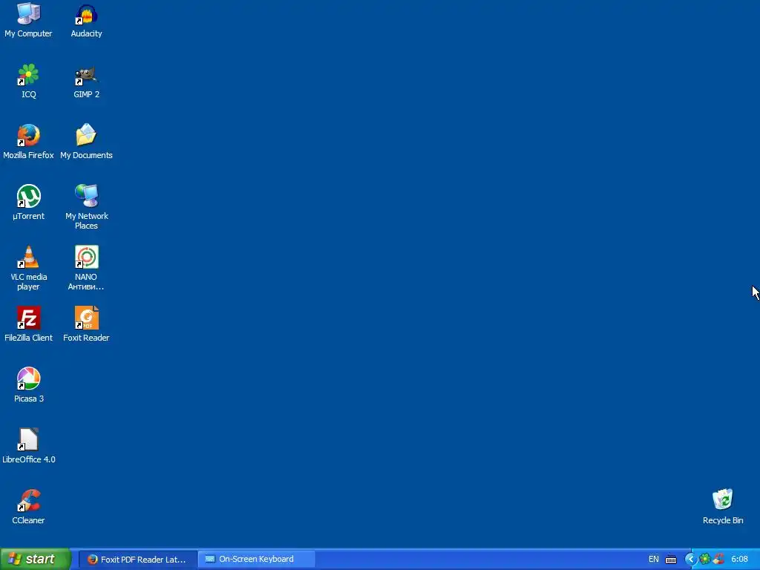760x570 pixels.
Task: Switch to On-Screen Keyboard taskbar button
Action: point(256,560)
